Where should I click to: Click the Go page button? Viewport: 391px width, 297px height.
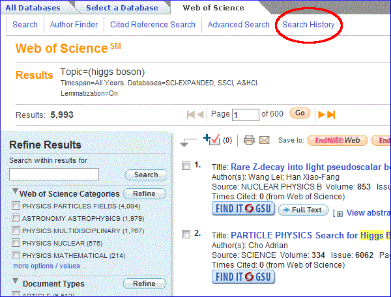pos(300,113)
